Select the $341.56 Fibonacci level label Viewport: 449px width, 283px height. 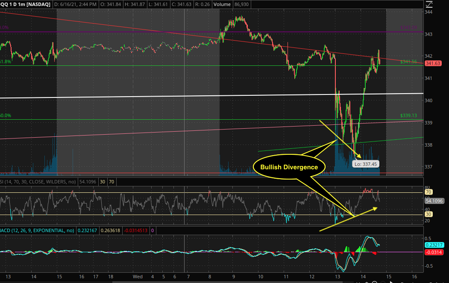[x=408, y=62]
